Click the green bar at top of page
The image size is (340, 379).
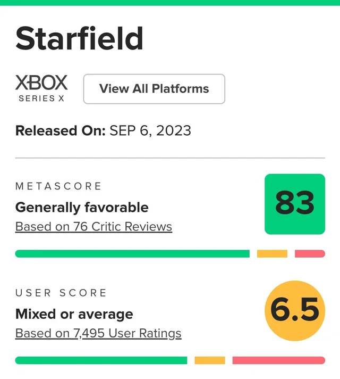170,3
